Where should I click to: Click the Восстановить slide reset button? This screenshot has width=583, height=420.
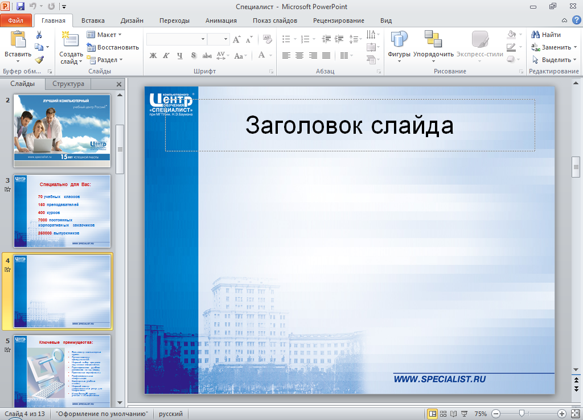point(113,47)
